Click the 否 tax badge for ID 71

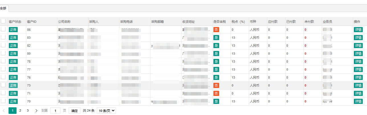(216, 93)
